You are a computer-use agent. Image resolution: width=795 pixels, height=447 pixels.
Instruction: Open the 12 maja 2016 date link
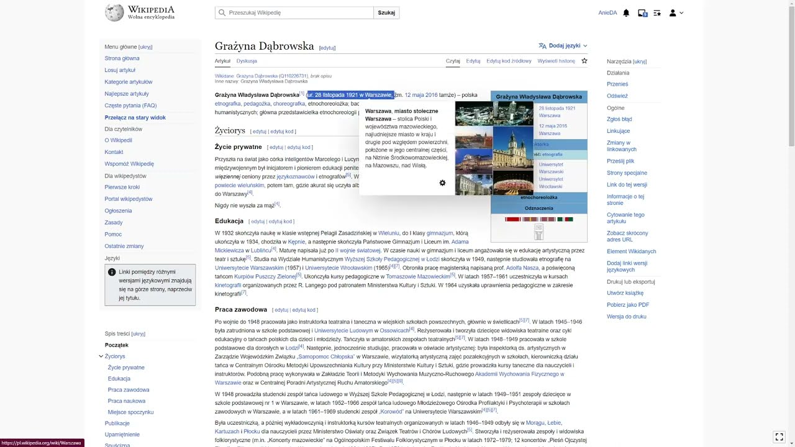pyautogui.click(x=421, y=95)
